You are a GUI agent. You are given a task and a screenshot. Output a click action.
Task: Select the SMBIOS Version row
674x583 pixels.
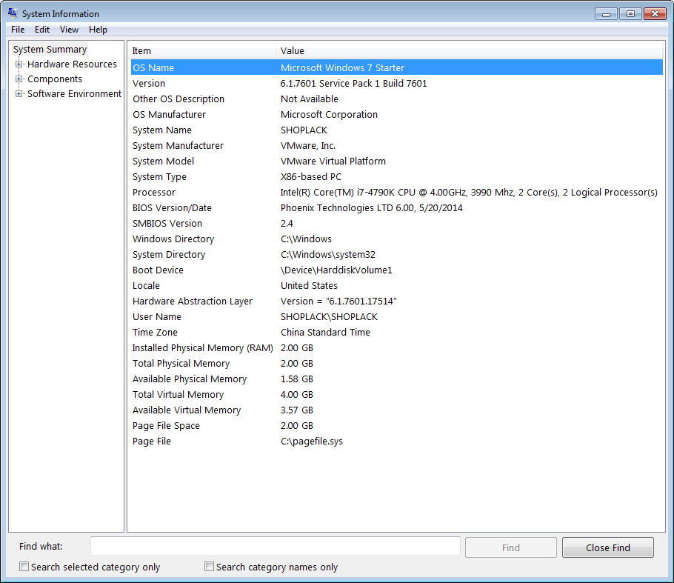397,224
